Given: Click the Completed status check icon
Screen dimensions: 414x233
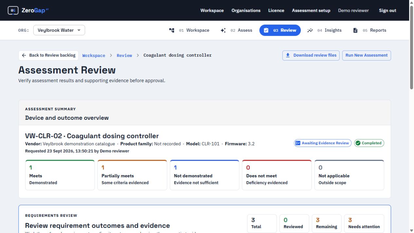Looking at the screenshot, I should click(358, 143).
